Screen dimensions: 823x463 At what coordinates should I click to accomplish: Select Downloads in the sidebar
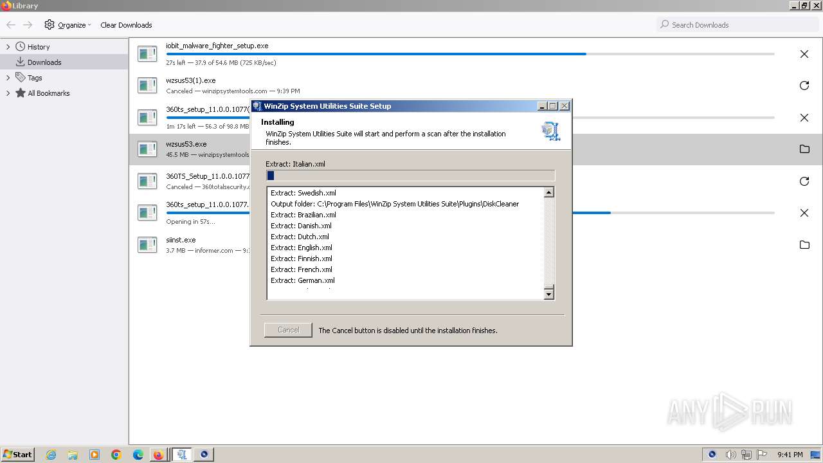[x=44, y=62]
